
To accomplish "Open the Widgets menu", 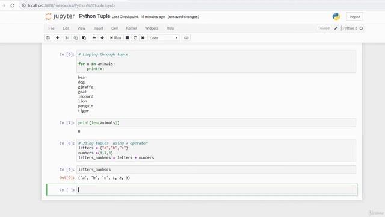I will point(152,28).
